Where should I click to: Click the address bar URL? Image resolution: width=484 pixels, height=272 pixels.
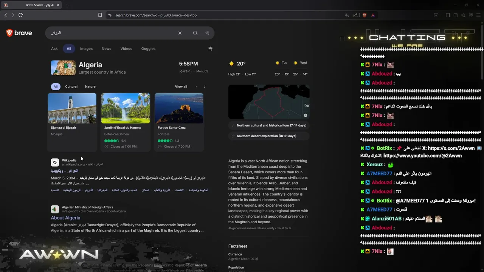pyautogui.click(x=156, y=15)
